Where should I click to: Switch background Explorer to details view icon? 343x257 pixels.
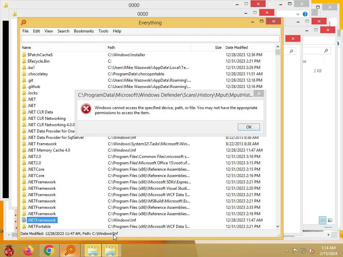323,220
